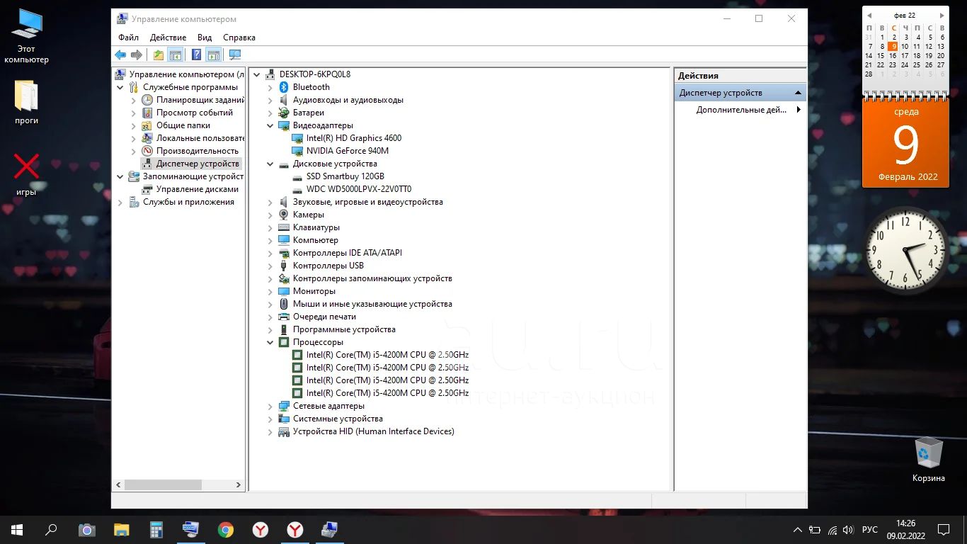
Task: Collapse the Видеоадаптеры category
Action: point(270,125)
